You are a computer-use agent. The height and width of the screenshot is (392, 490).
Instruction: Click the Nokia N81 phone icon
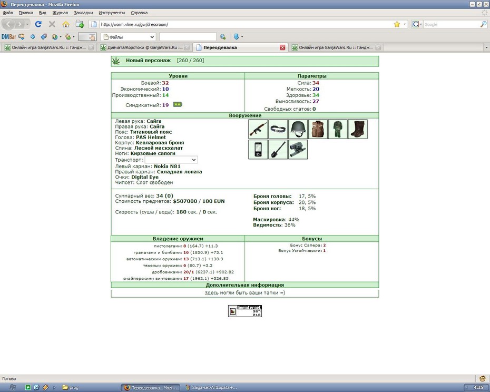point(258,150)
